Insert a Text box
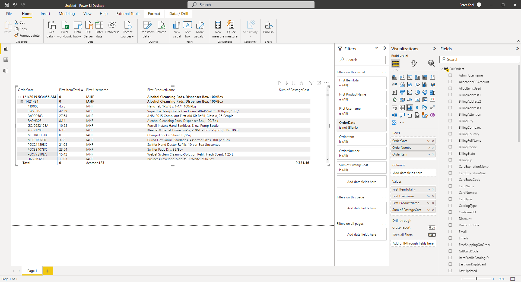 (x=188, y=29)
